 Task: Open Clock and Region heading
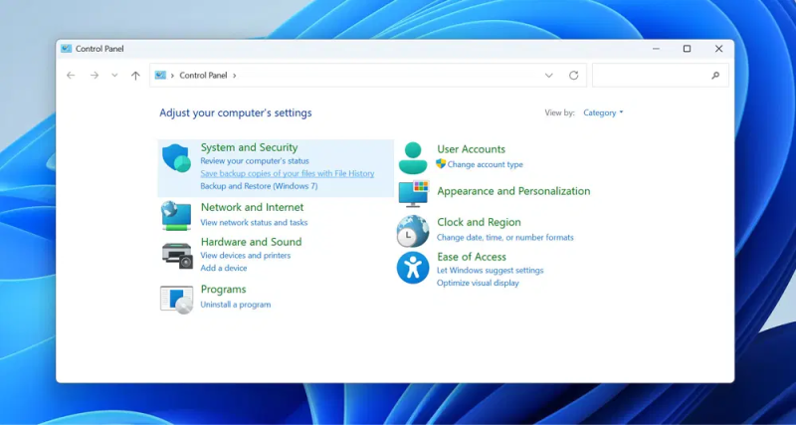tap(479, 222)
